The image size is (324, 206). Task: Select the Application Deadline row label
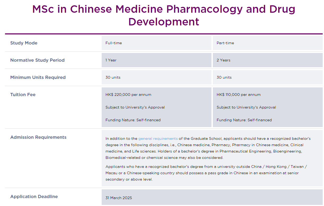[x=34, y=196]
